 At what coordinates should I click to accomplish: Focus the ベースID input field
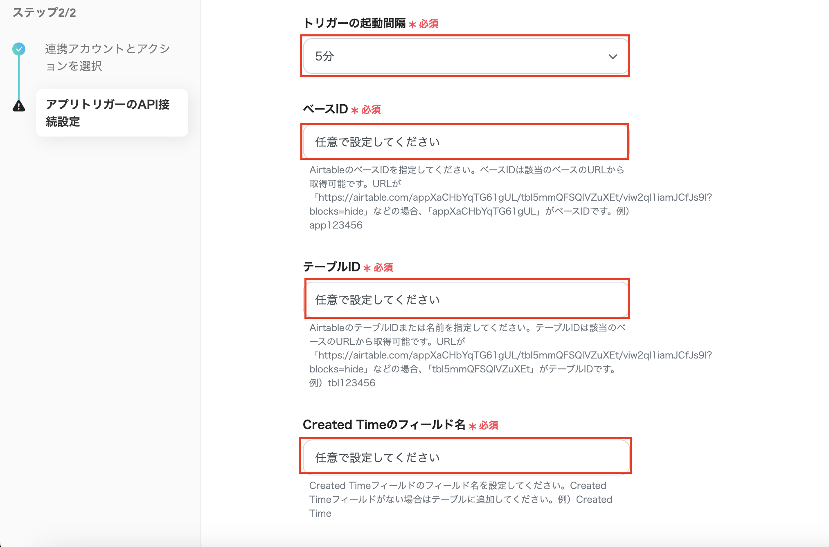click(465, 142)
